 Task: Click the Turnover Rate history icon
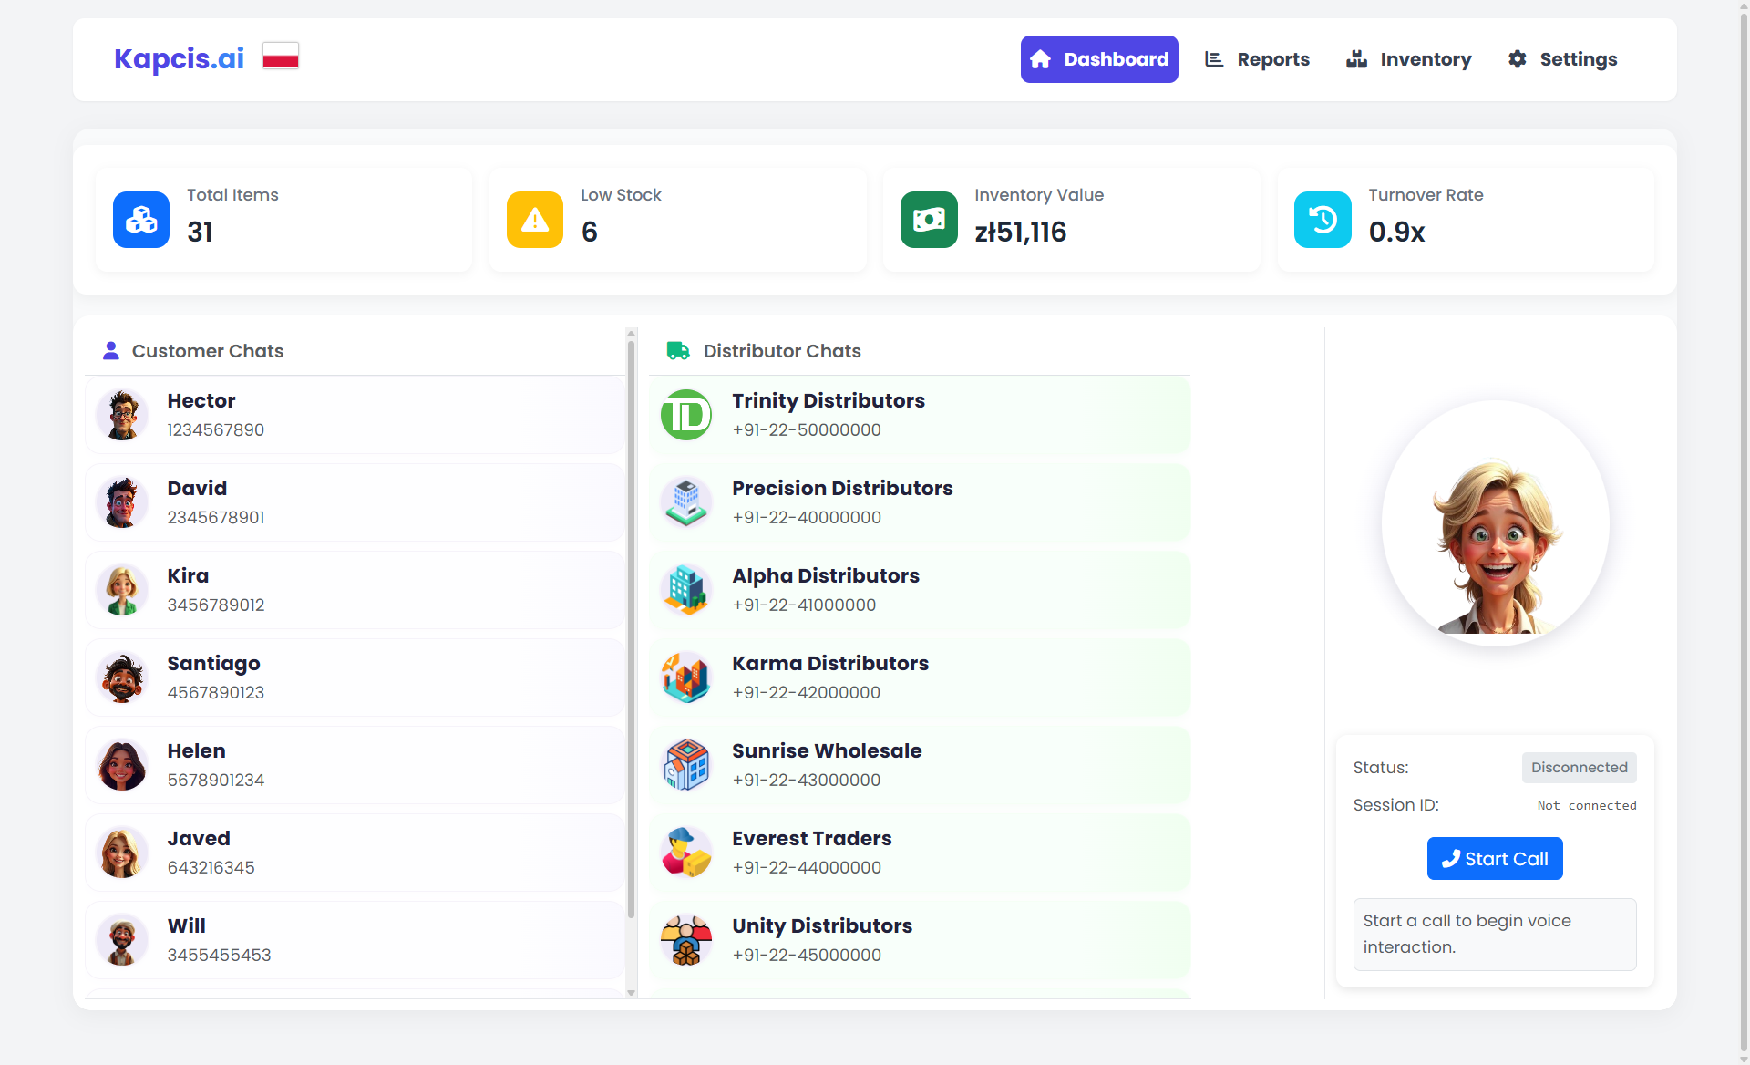(1323, 219)
